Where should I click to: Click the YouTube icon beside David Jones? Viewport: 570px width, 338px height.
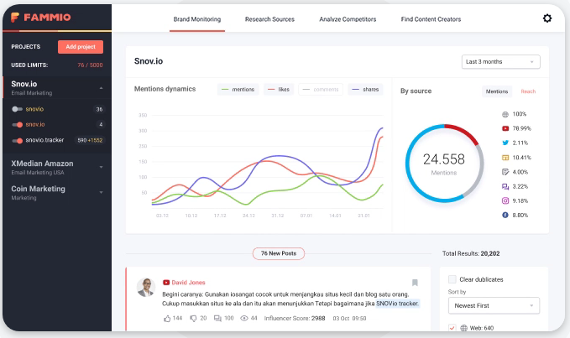click(165, 283)
